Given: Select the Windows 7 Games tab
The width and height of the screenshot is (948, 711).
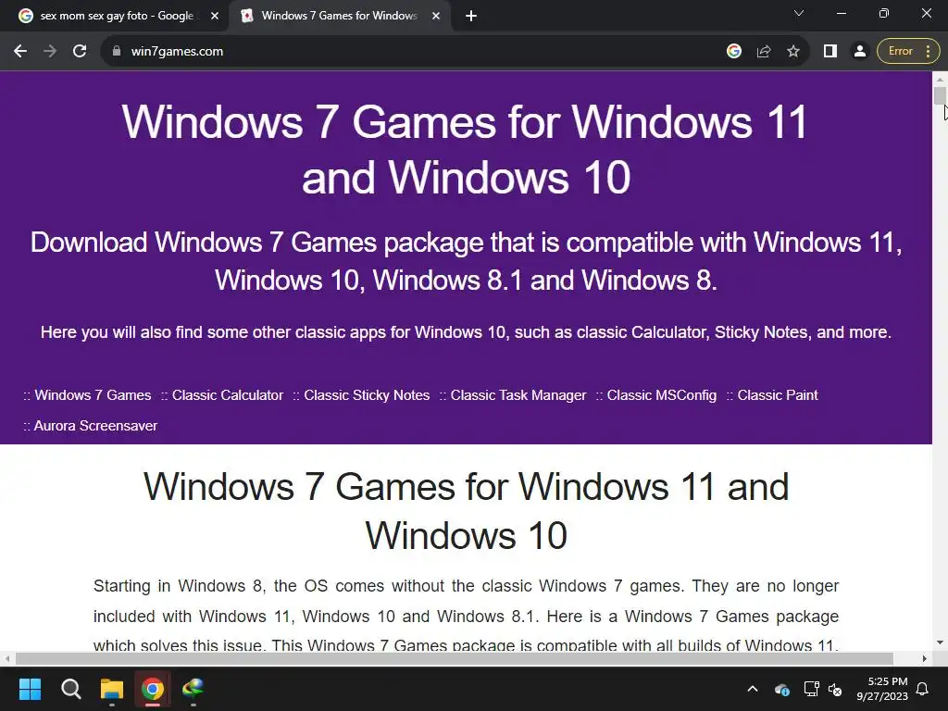Looking at the screenshot, I should coord(339,16).
